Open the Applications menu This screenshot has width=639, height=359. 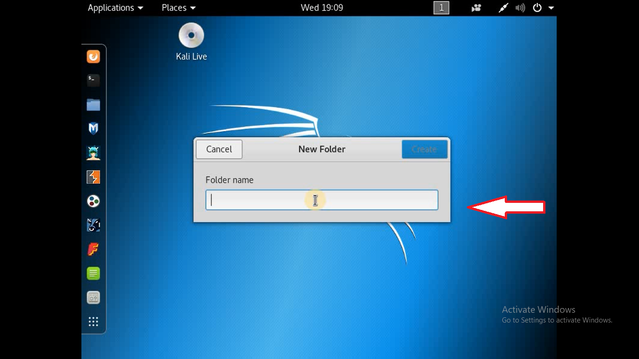[x=116, y=8]
